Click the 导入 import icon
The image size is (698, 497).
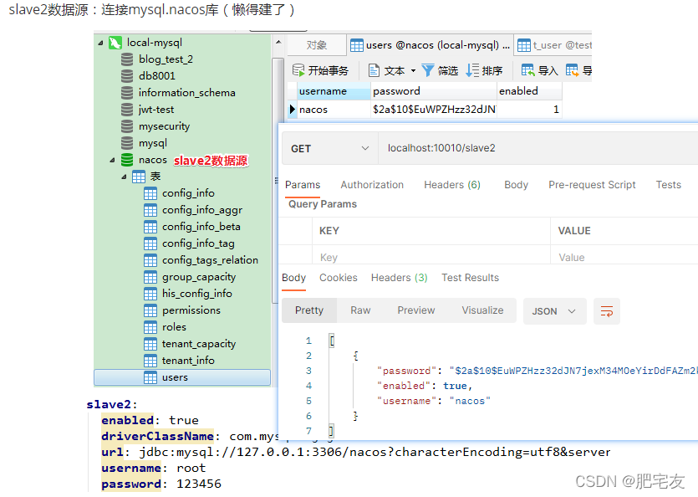(x=528, y=70)
